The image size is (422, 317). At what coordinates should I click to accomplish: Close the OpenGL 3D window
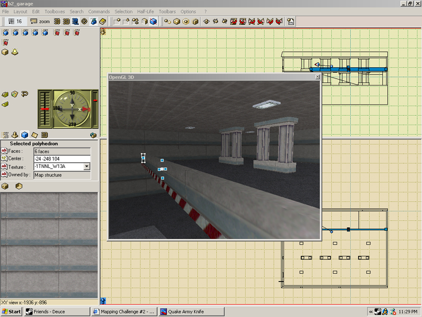(x=317, y=77)
